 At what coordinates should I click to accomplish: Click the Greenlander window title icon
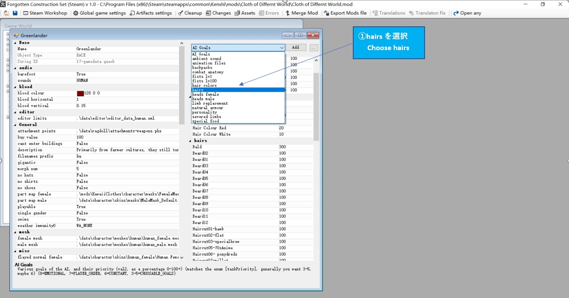coord(16,35)
